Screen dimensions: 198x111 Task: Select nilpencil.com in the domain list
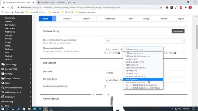pos(143,73)
